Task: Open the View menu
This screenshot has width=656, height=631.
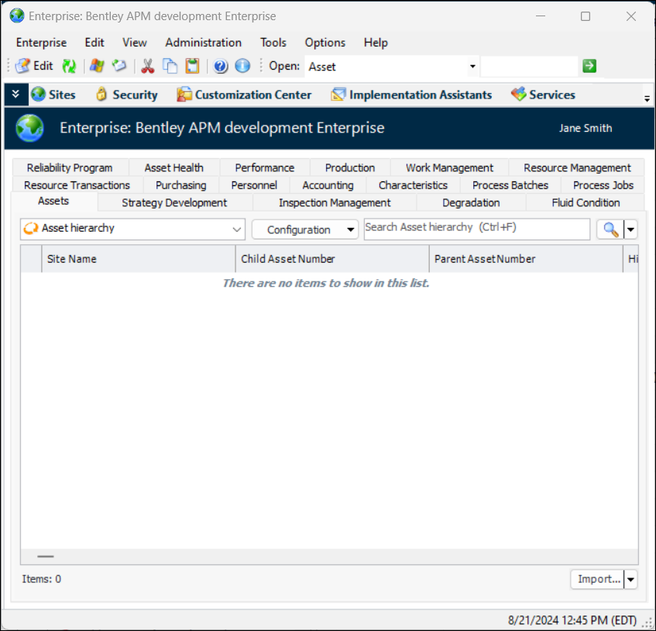Action: (134, 43)
